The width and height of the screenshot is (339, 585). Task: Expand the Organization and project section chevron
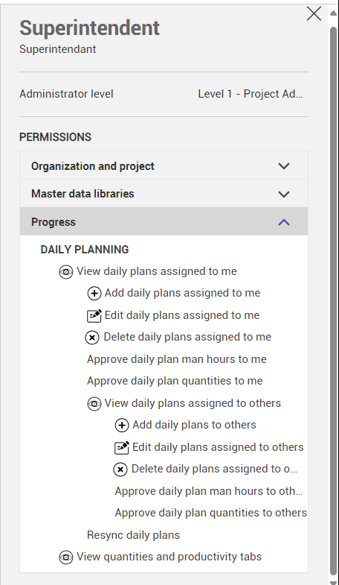coord(284,166)
